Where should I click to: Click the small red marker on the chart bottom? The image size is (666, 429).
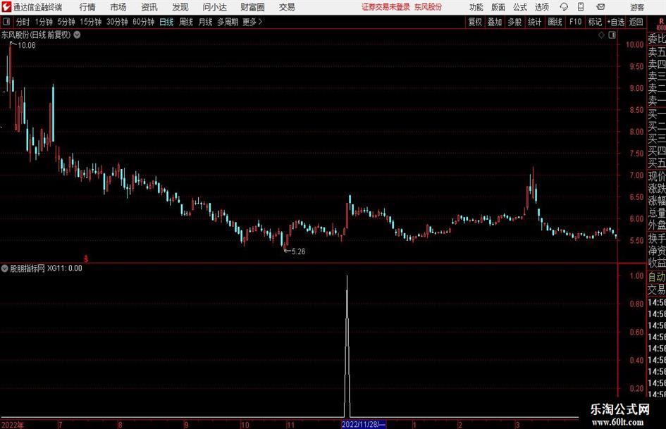coord(86,259)
